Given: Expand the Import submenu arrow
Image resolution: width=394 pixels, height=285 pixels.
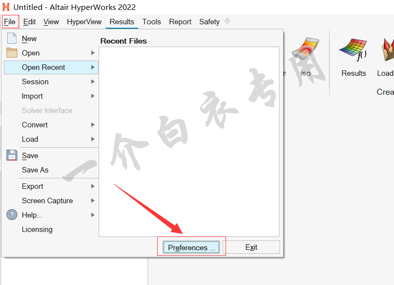Looking at the screenshot, I should (x=93, y=96).
